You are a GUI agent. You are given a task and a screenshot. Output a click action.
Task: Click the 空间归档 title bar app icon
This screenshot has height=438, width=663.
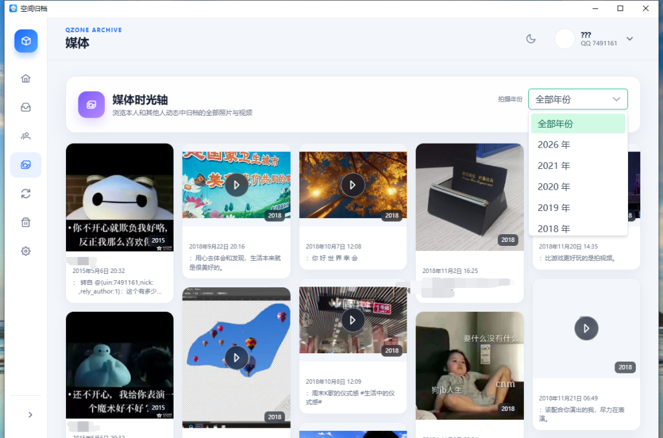[13, 8]
